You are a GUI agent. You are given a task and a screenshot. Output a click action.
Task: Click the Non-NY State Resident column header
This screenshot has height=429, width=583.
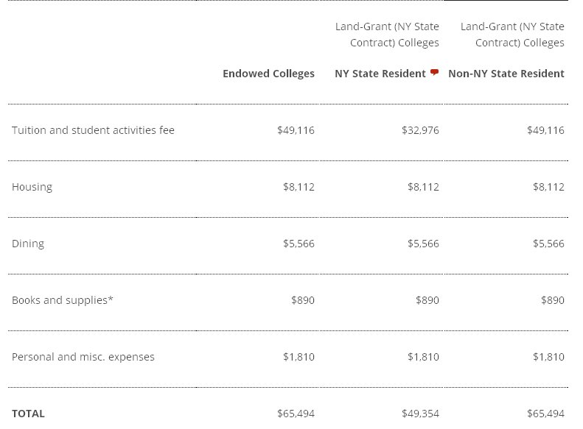pos(506,74)
